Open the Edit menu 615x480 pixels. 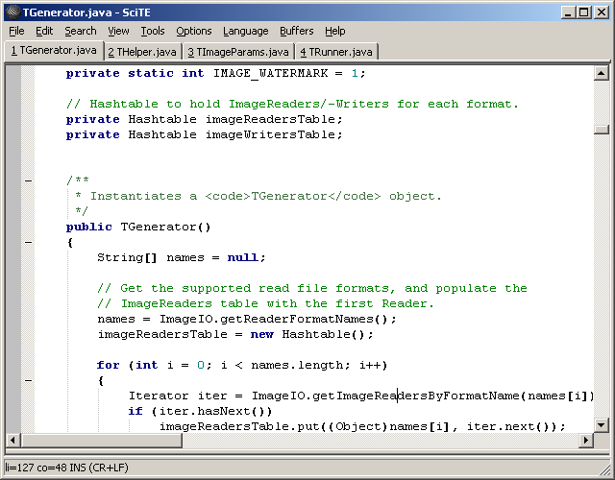click(x=44, y=31)
